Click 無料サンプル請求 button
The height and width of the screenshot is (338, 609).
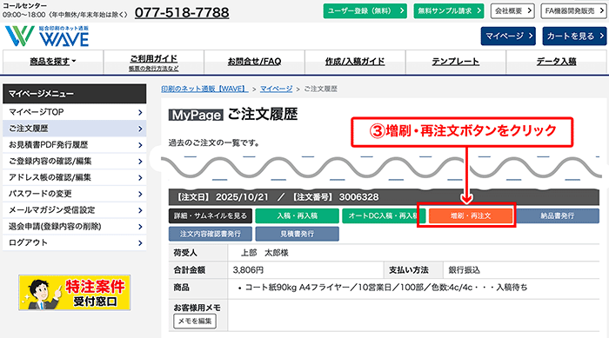tap(449, 11)
